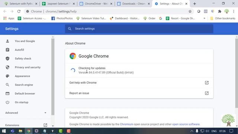The image size is (238, 134).
Task: Go to Safety check settings
Action: pyautogui.click(x=23, y=58)
